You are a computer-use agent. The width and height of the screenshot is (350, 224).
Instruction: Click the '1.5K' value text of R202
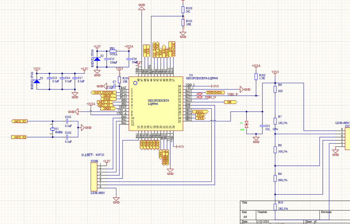coord(262,78)
